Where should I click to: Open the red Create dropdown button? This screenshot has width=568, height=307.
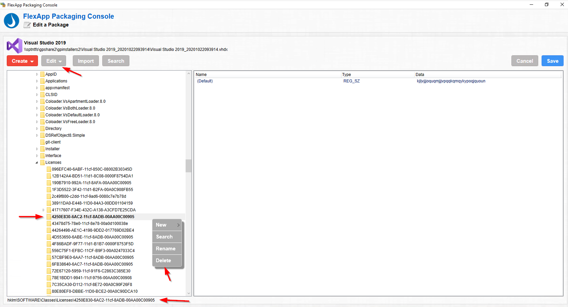pyautogui.click(x=22, y=61)
